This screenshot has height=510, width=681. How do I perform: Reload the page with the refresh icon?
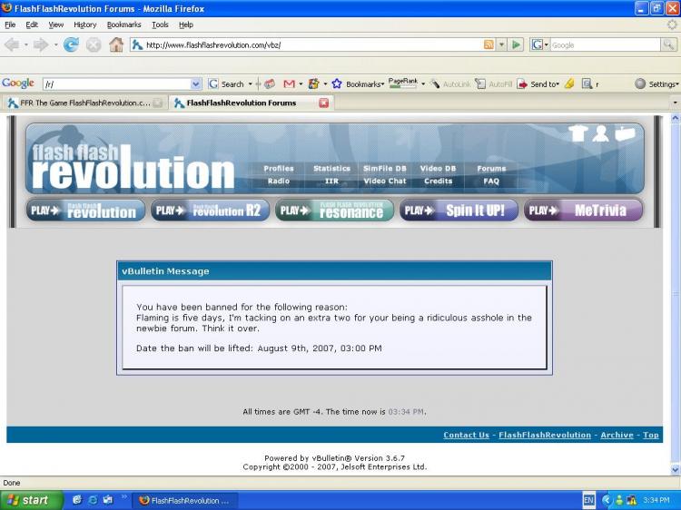coord(71,44)
